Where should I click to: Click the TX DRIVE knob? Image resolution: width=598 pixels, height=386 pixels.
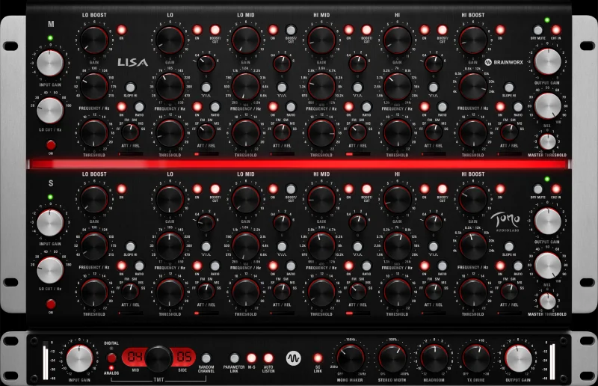(x=476, y=358)
